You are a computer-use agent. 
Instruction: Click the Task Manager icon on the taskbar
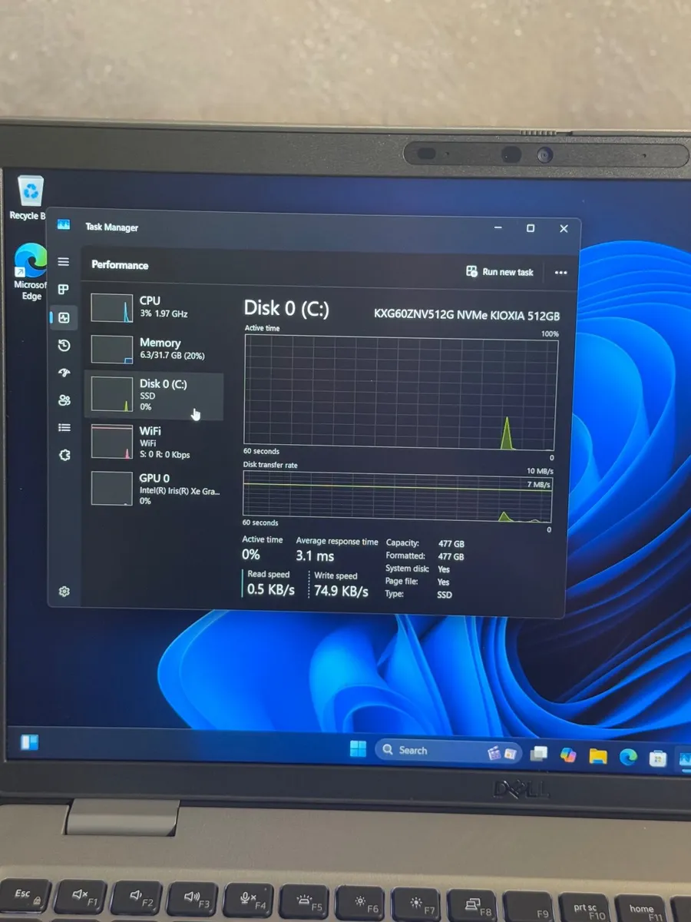click(x=684, y=761)
